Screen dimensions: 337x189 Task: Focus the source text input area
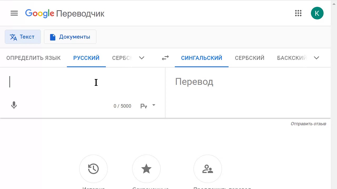82,82
